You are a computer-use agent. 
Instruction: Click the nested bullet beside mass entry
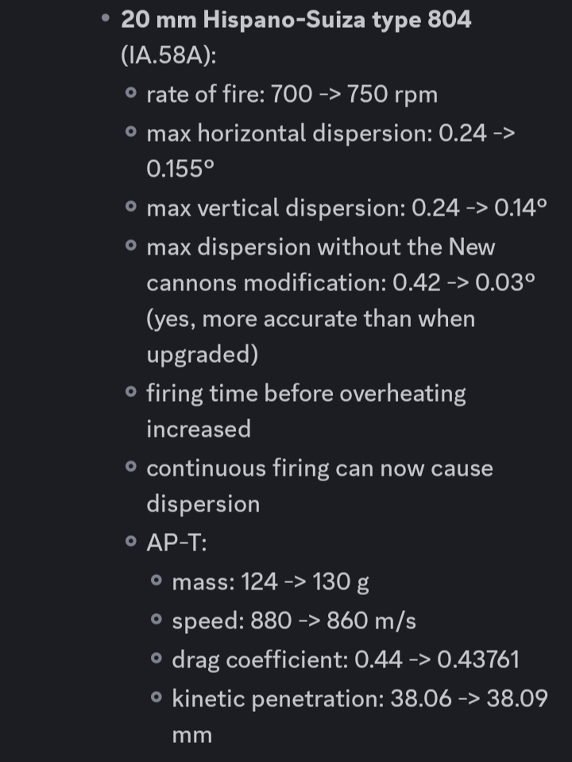(157, 580)
